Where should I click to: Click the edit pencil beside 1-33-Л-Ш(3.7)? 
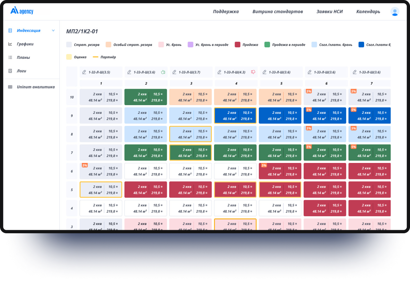click(174, 72)
